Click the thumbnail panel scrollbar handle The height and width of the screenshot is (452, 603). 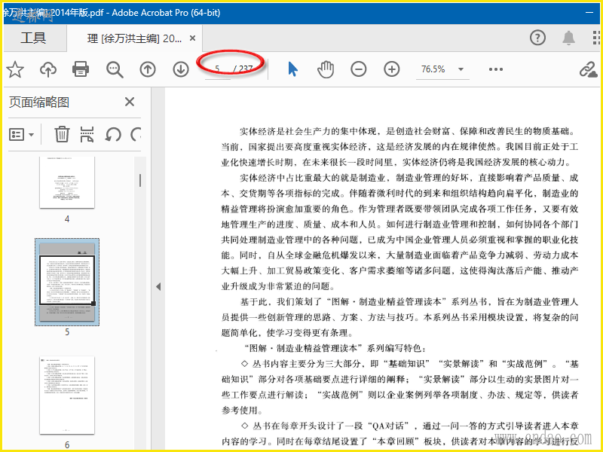click(x=140, y=180)
